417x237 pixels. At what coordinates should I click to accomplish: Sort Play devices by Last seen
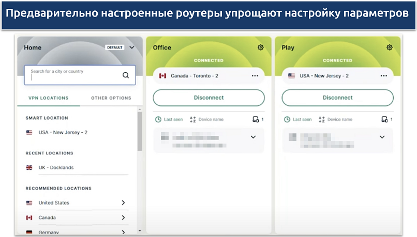click(x=298, y=119)
